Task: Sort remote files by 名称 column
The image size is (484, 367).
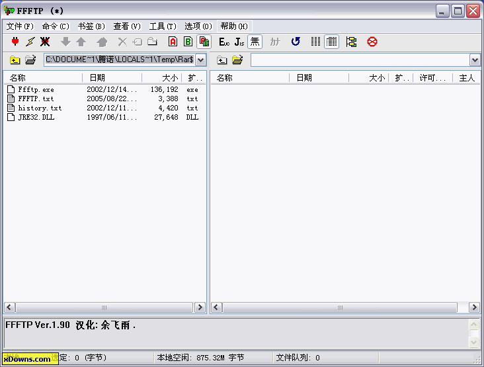Action: (250, 78)
